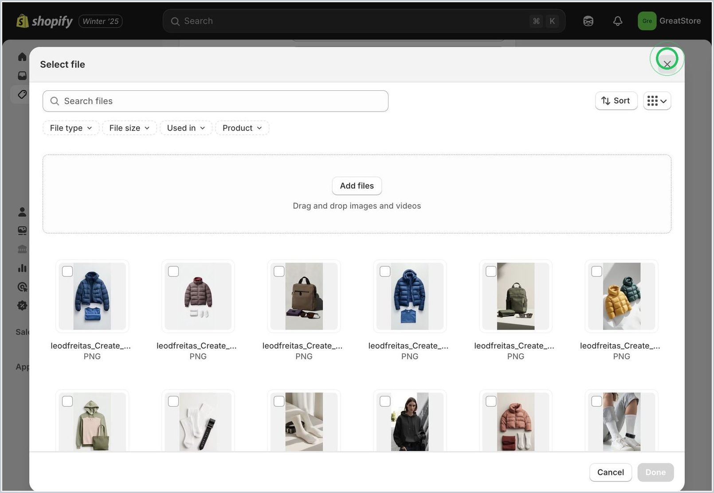Check the legs in white socks image
This screenshot has width=714, height=493.
pyautogui.click(x=597, y=401)
